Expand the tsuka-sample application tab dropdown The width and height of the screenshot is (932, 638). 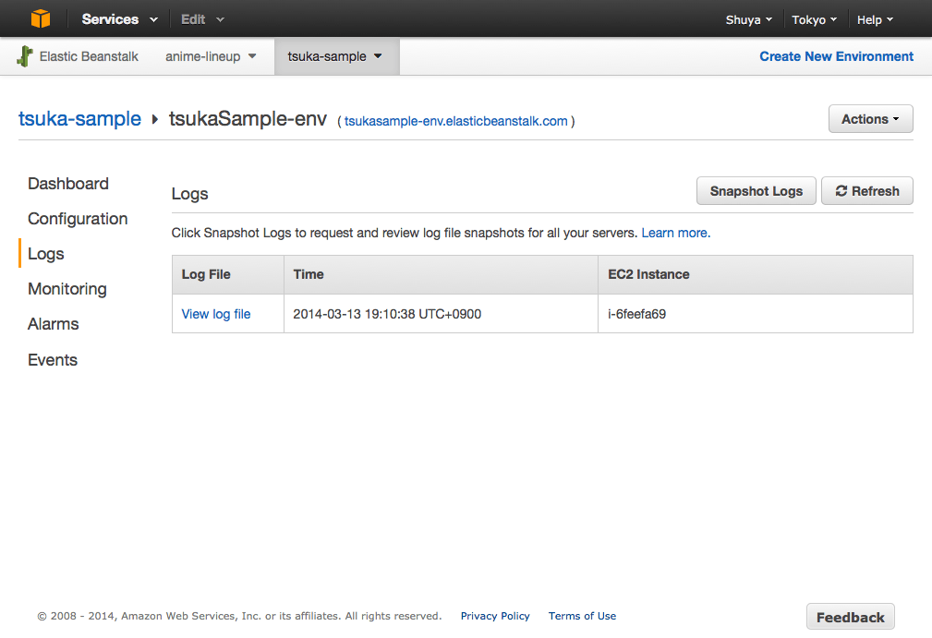click(x=334, y=56)
